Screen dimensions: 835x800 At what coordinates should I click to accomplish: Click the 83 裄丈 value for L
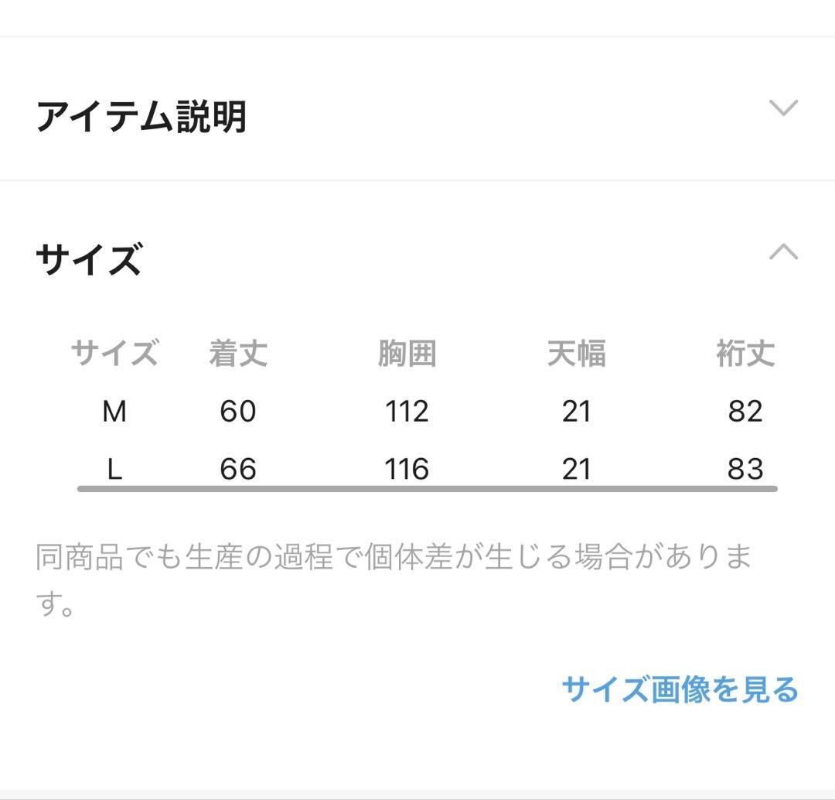(x=745, y=469)
